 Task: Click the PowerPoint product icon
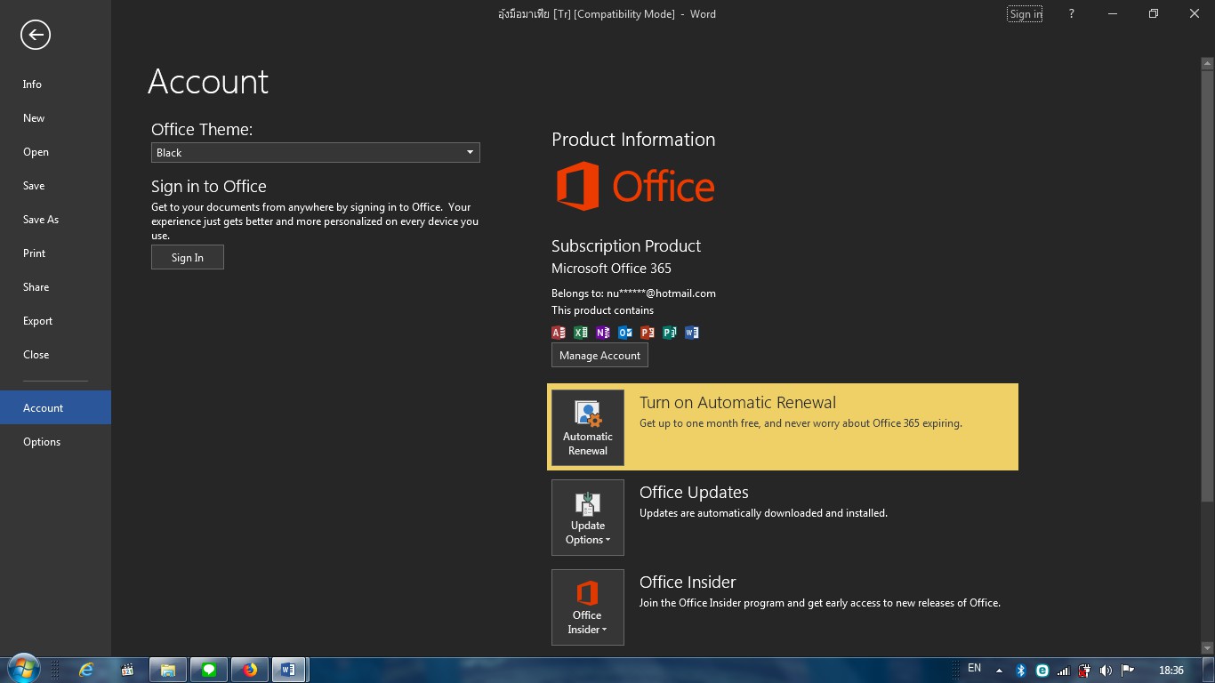(648, 333)
